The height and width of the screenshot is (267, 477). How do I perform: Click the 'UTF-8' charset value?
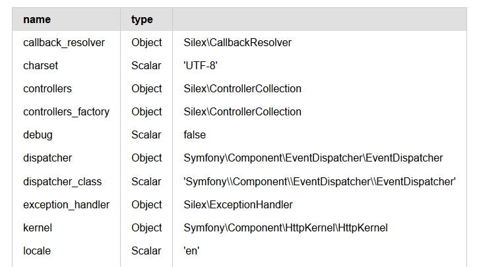[201, 65]
